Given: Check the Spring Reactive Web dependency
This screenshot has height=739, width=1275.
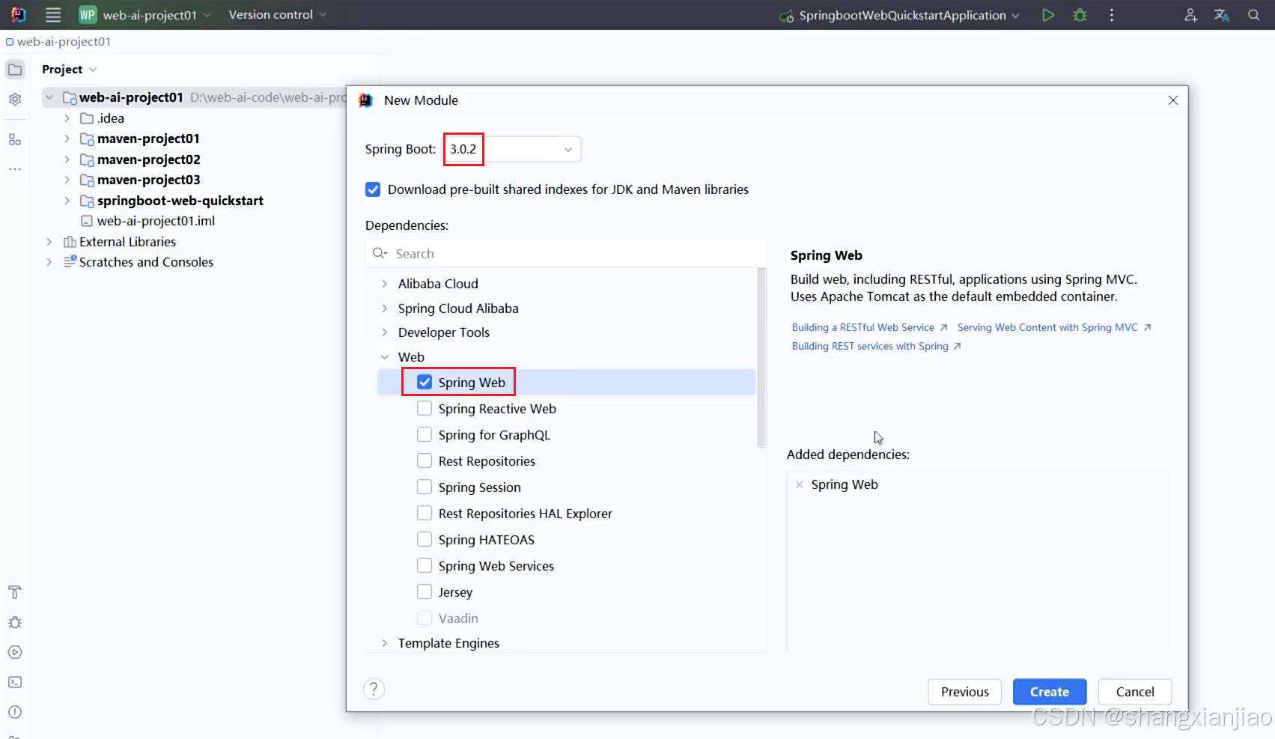Looking at the screenshot, I should [425, 408].
